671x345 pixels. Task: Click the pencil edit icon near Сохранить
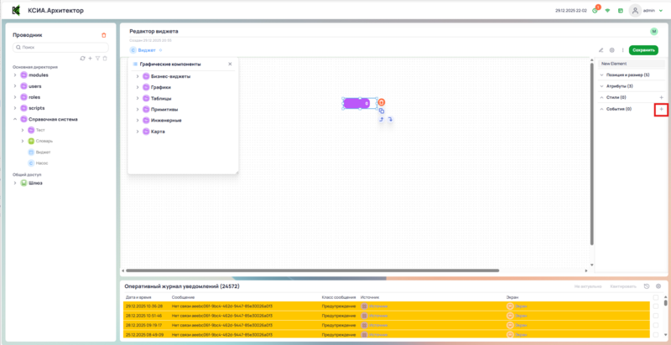pos(601,50)
